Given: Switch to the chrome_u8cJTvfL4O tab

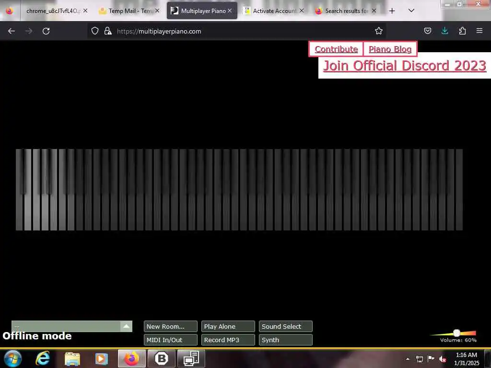Looking at the screenshot, I should [53, 11].
